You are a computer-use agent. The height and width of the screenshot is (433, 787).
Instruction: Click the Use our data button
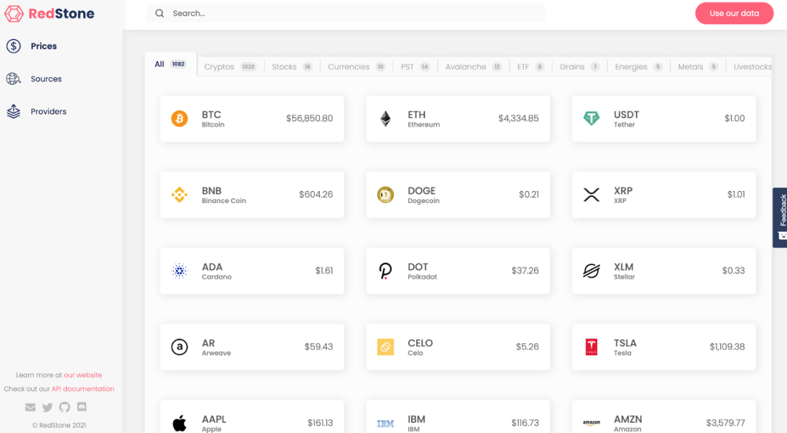click(x=734, y=14)
